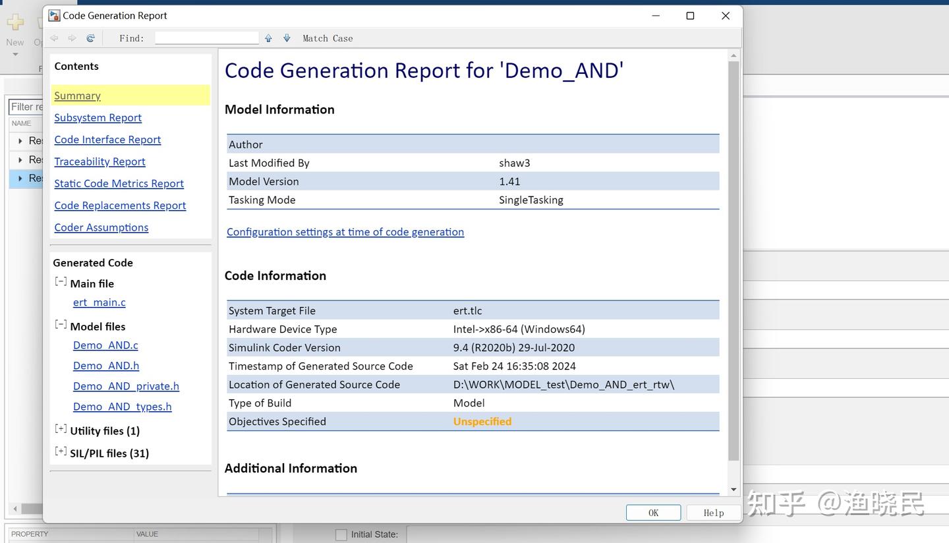
Task: Go forward in the report browser
Action: (72, 38)
